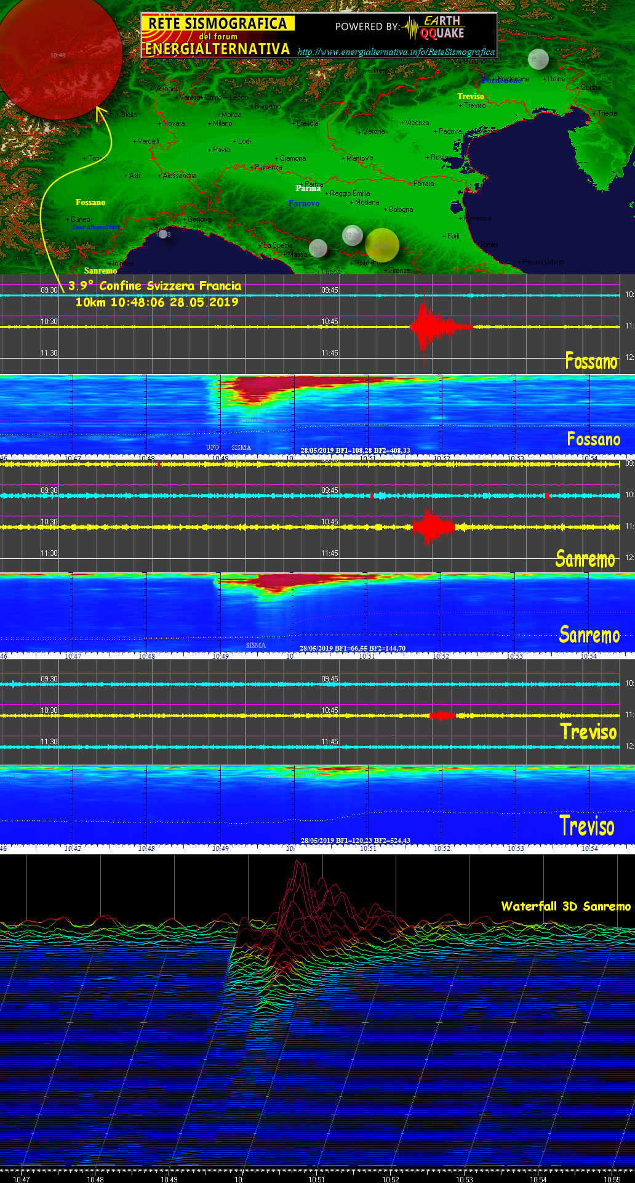Click the Padova city marker on map
The image size is (635, 1183).
tap(448, 131)
